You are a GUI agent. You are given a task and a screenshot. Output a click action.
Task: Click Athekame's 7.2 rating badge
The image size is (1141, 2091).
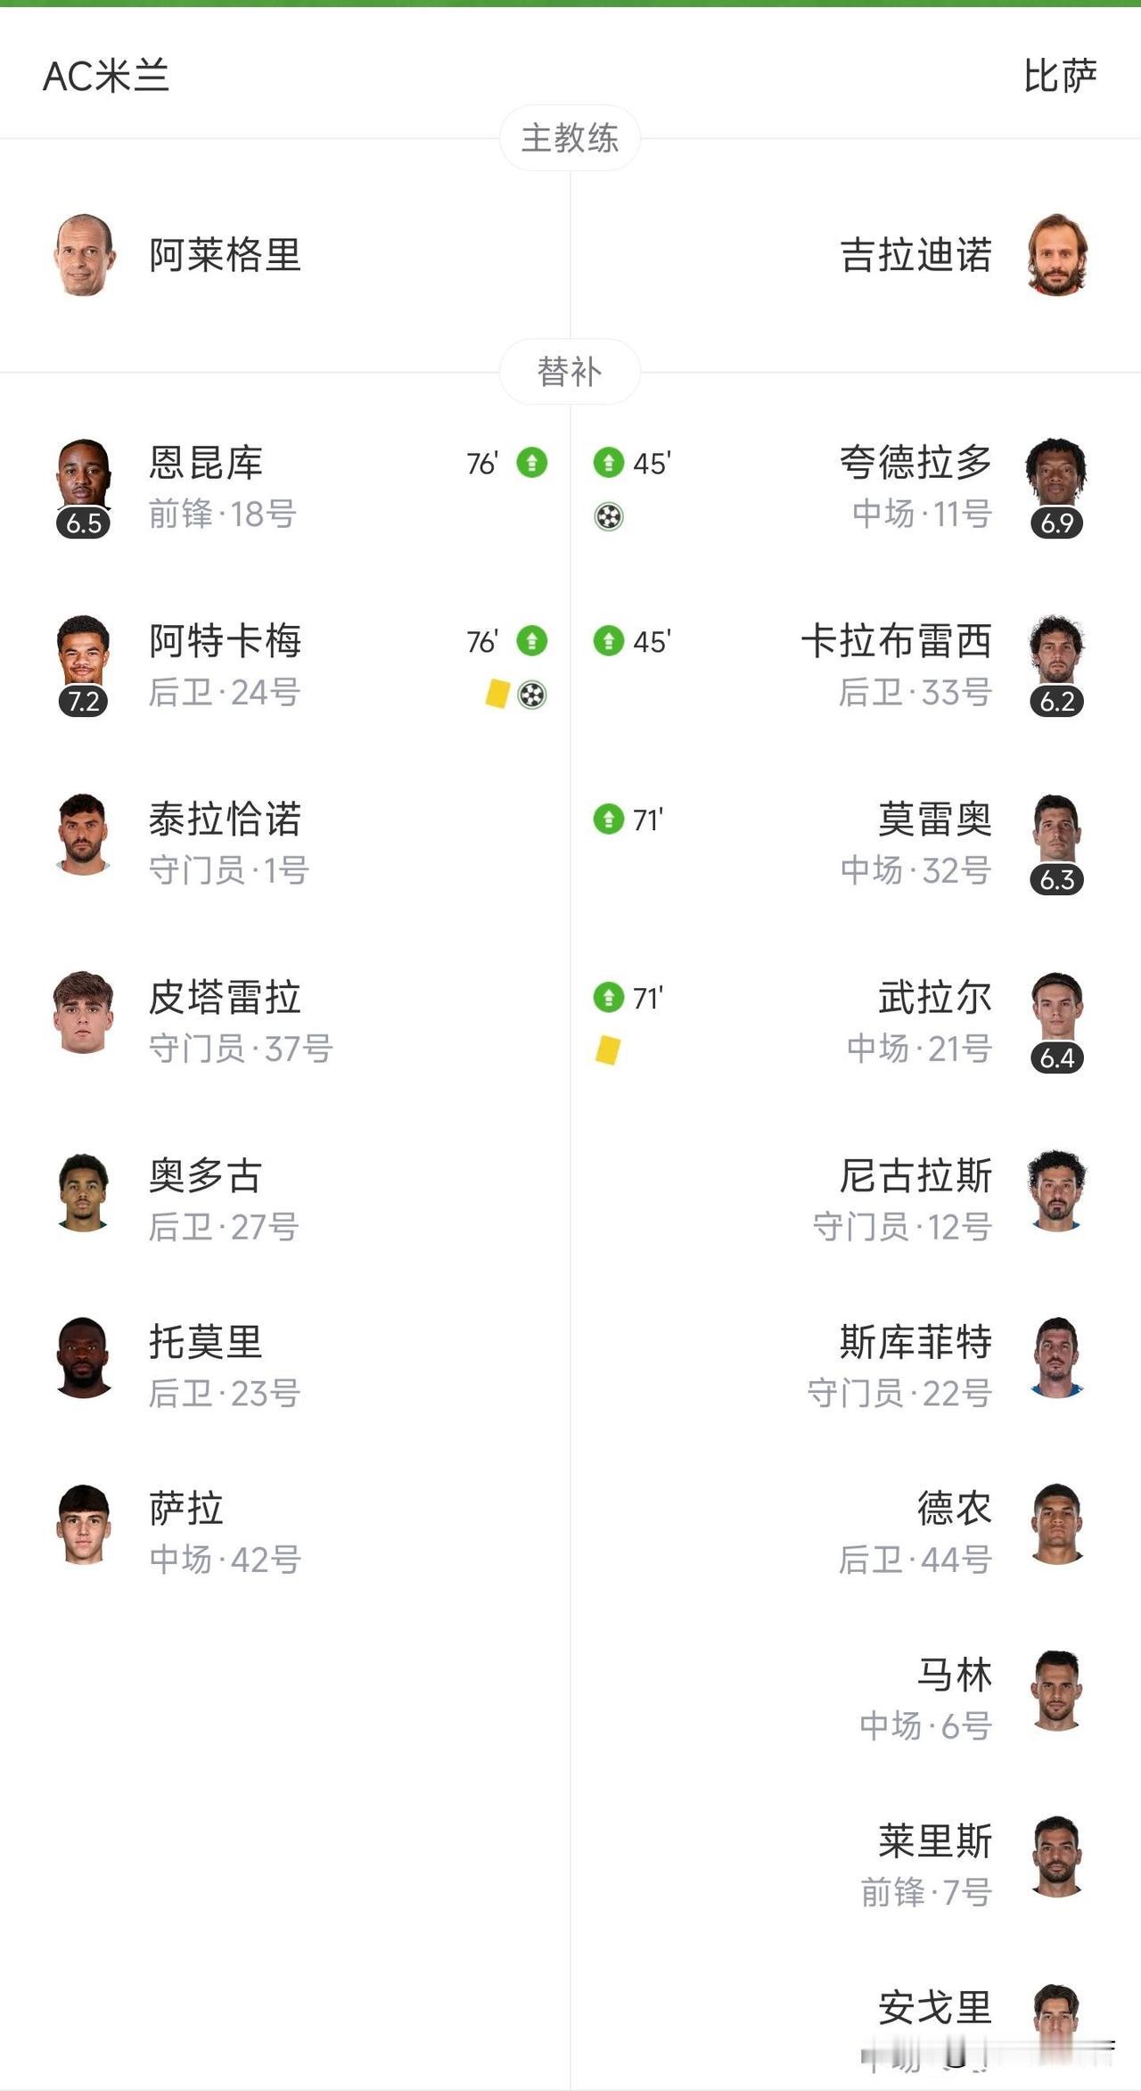pos(84,702)
